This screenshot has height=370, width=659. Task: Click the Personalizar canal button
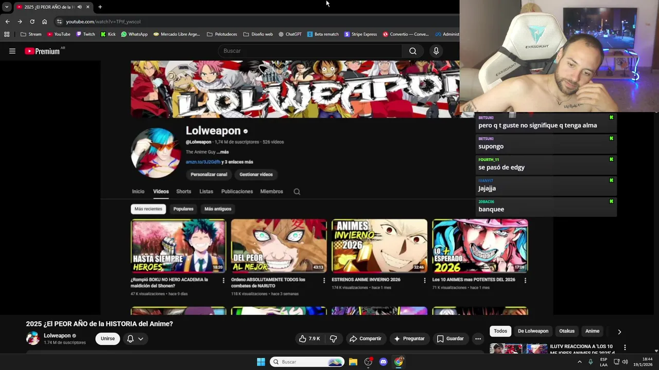(209, 174)
